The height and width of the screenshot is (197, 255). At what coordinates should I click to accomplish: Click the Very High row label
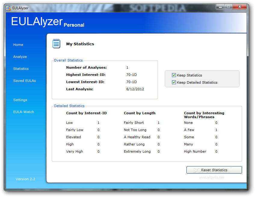pyautogui.click(x=75, y=151)
